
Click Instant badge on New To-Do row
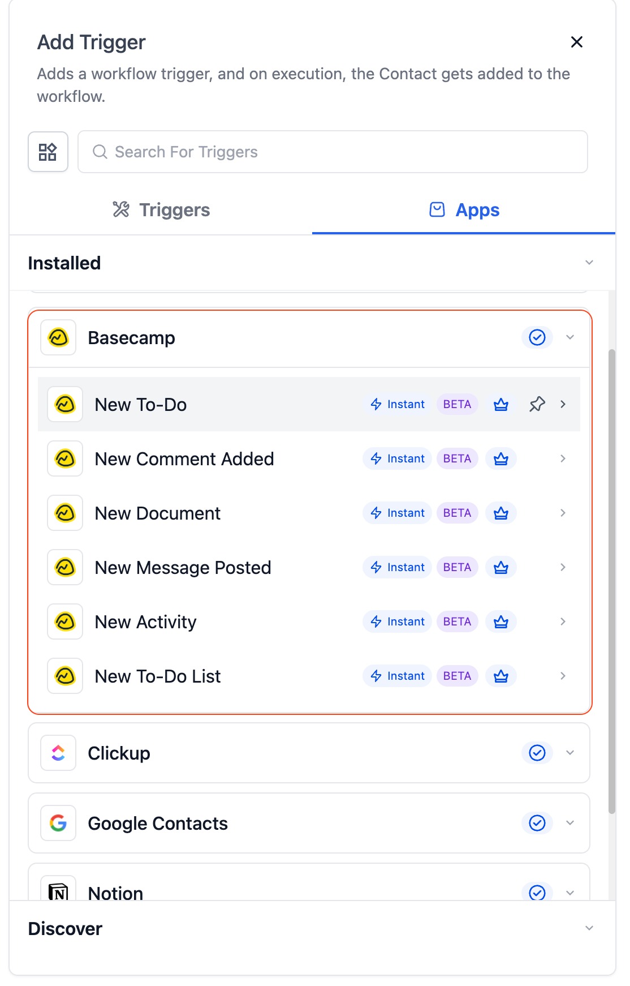pos(398,404)
